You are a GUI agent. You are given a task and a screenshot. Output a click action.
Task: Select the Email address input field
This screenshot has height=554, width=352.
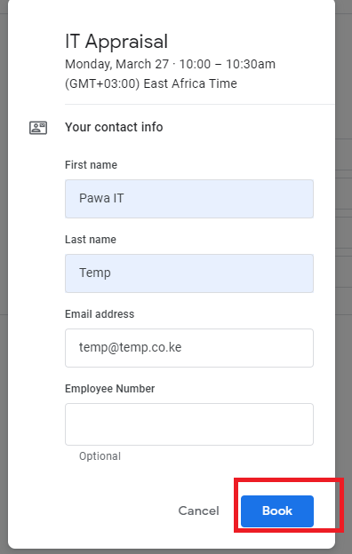click(189, 348)
